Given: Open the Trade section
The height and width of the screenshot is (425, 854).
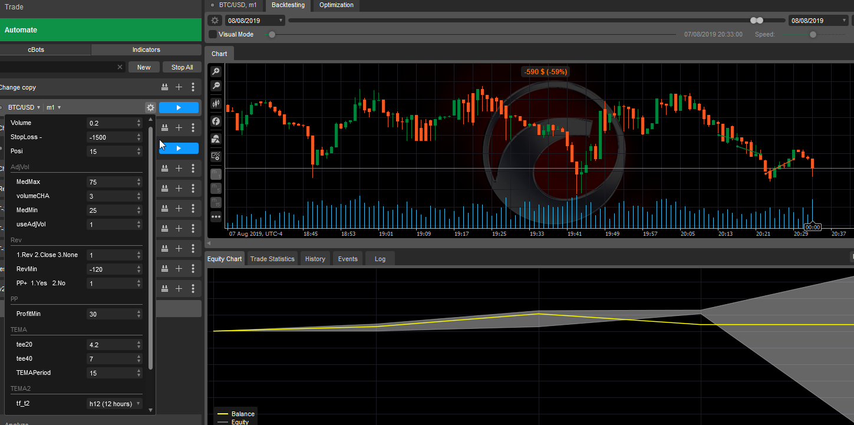Looking at the screenshot, I should pos(101,7).
